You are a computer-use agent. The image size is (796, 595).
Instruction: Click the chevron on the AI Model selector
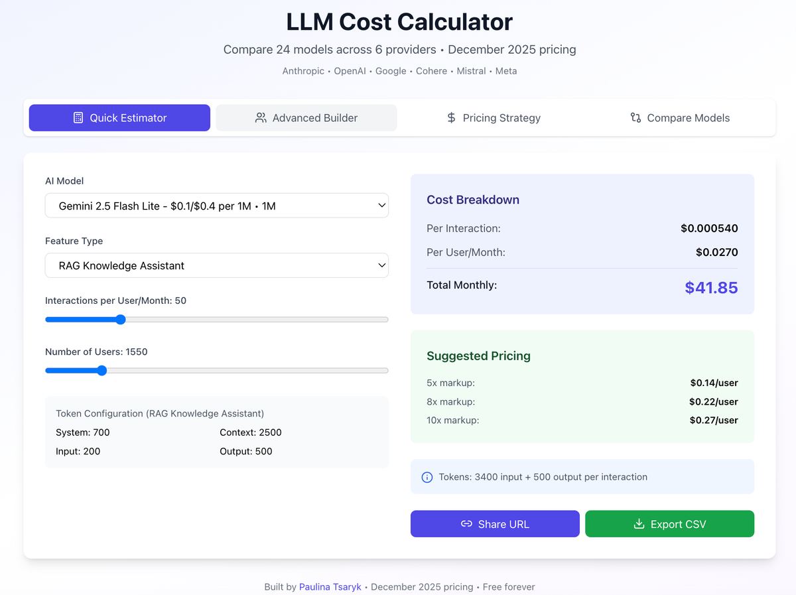click(382, 206)
